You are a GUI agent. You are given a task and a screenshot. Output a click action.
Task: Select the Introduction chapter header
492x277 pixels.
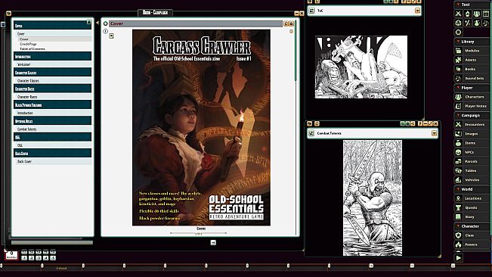point(52,57)
